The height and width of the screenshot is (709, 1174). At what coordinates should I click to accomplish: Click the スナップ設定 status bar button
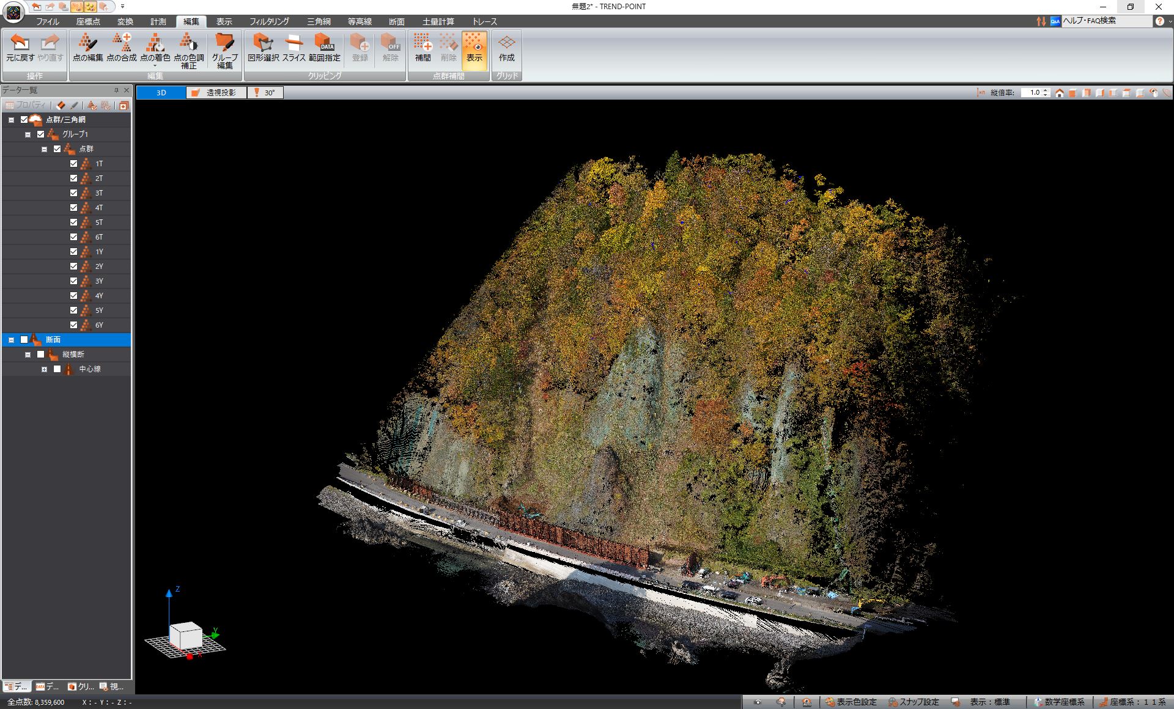pyautogui.click(x=914, y=702)
